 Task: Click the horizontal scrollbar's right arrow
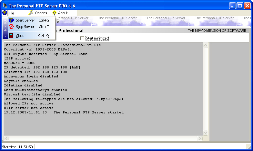click(200, 138)
